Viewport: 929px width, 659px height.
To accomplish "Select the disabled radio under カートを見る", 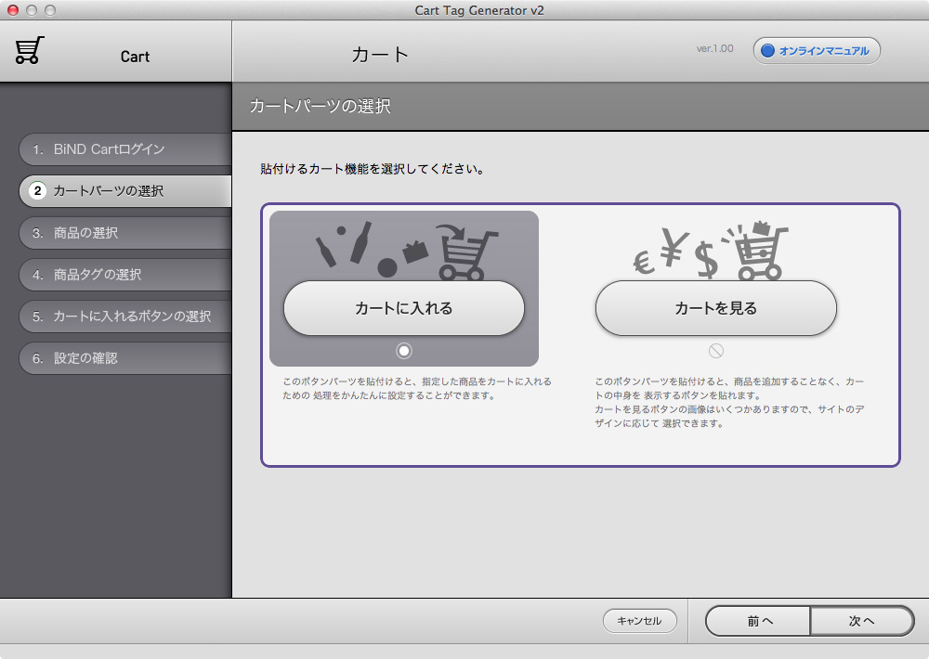I will 715,351.
